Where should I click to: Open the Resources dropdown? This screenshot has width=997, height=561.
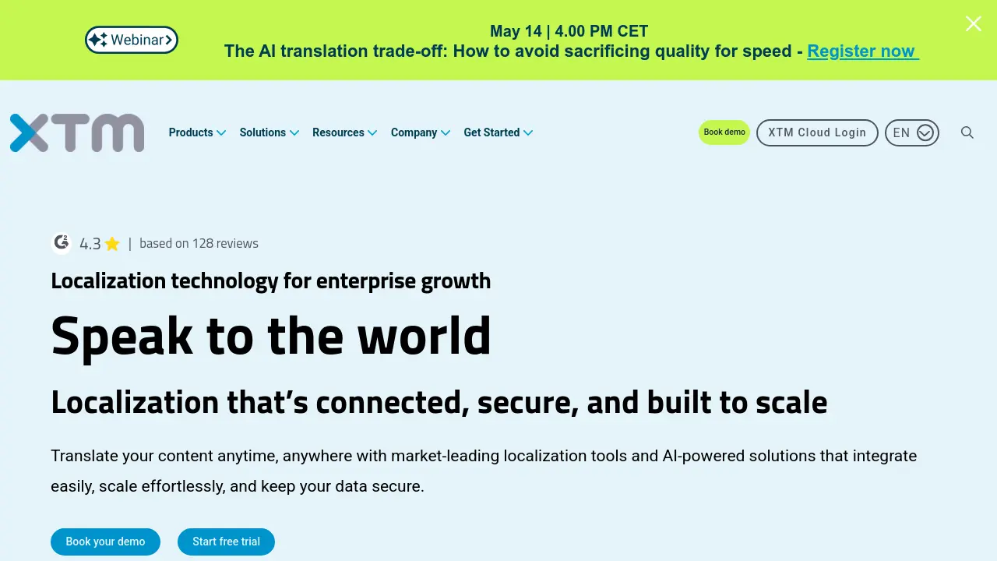click(x=344, y=132)
